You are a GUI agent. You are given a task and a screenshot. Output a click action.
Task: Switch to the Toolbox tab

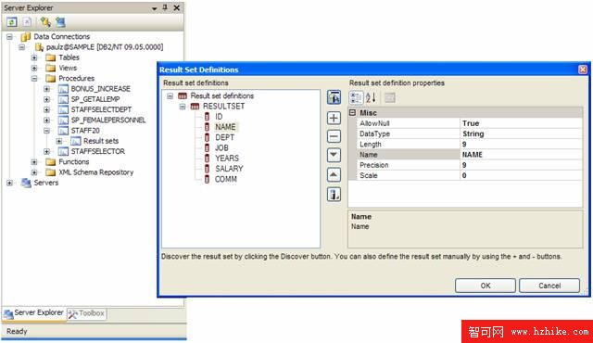click(x=86, y=313)
